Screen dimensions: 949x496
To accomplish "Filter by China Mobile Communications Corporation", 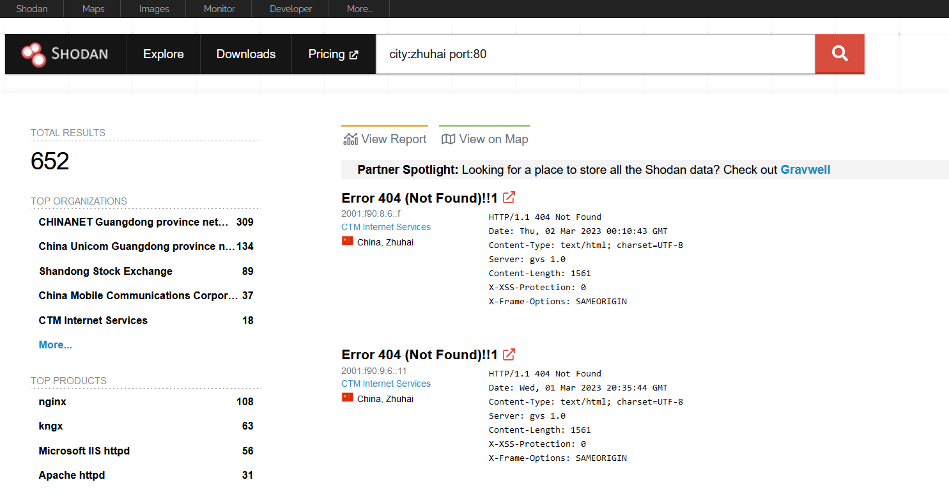I will pyautogui.click(x=138, y=295).
